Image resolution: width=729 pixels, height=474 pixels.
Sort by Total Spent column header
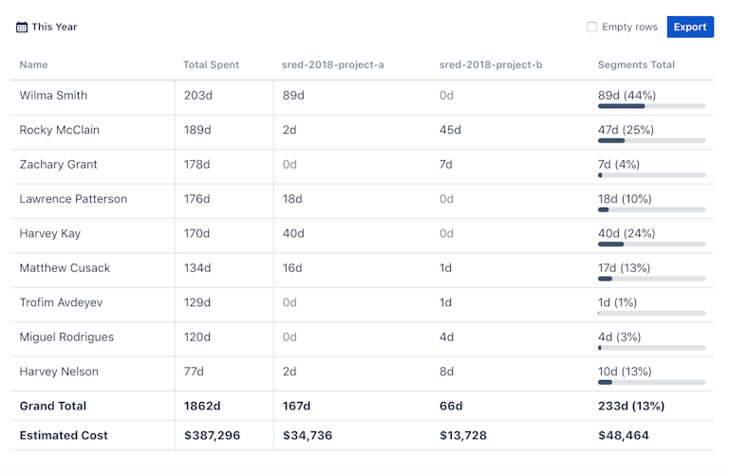(211, 64)
